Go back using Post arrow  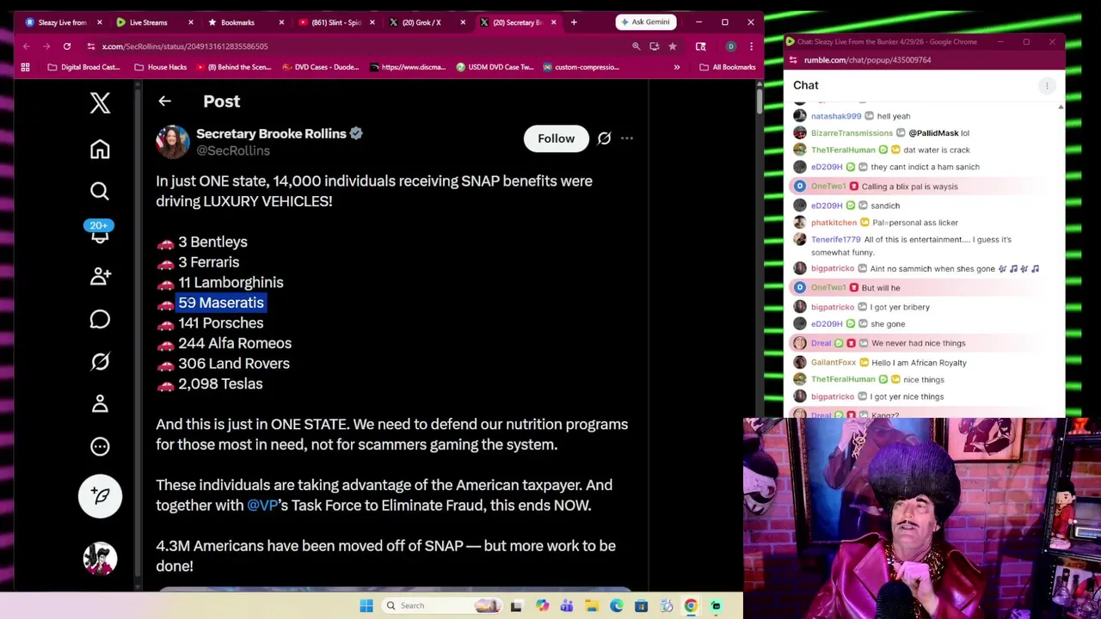tap(164, 101)
